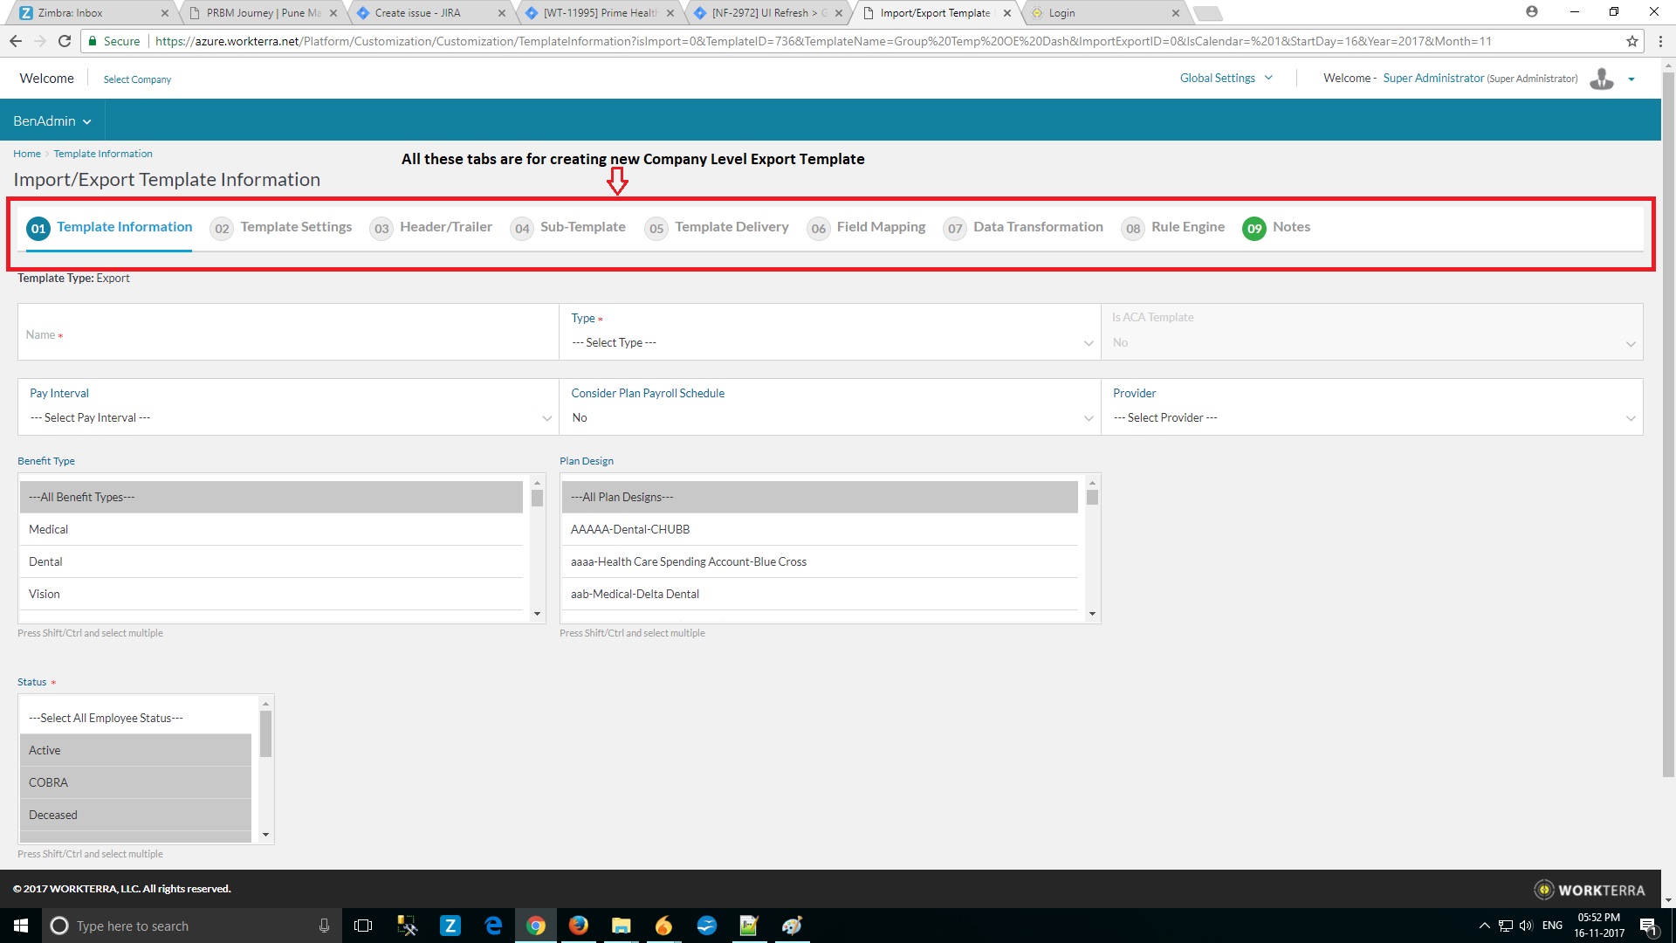Click the Home breadcrumb link
Image resolution: width=1676 pixels, height=943 pixels.
click(x=27, y=154)
